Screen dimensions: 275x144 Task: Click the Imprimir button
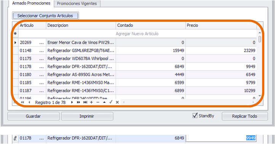pos(87,116)
